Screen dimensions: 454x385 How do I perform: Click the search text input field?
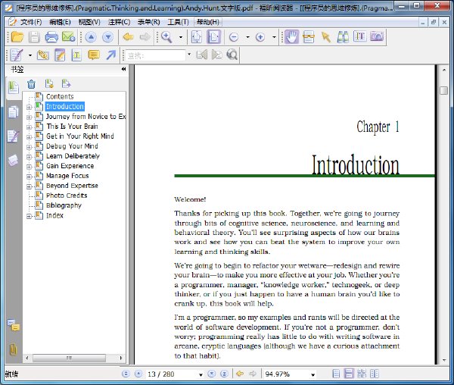155,55
